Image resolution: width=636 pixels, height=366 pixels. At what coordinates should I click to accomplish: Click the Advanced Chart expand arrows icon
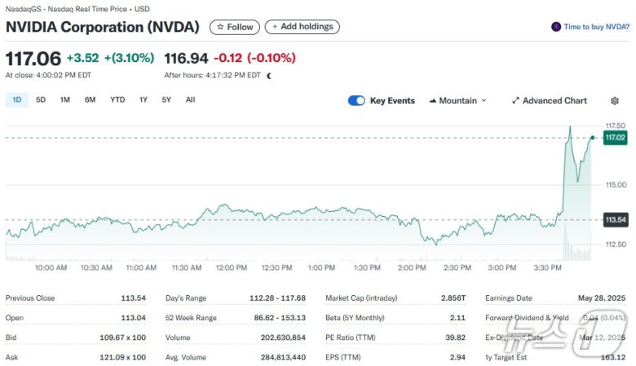coord(515,101)
